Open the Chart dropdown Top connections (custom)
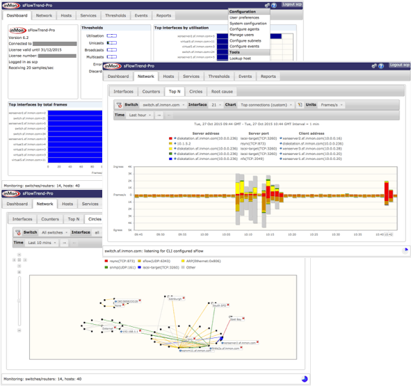Image resolution: width=411 pixels, height=386 pixels. pos(266,105)
